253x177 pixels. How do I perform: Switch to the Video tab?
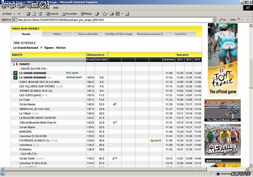57,34
